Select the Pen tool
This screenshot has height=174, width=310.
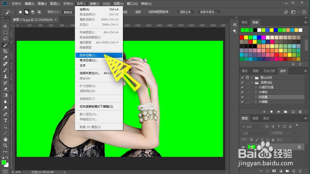pyautogui.click(x=5, y=114)
